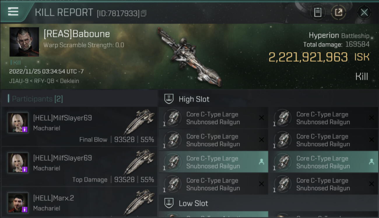This screenshot has width=379, height=218.
Task: Expand the Participants [2] section
Action: coord(35,99)
